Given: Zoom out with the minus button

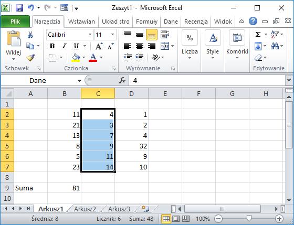Looking at the screenshot, I should coord(218,219).
